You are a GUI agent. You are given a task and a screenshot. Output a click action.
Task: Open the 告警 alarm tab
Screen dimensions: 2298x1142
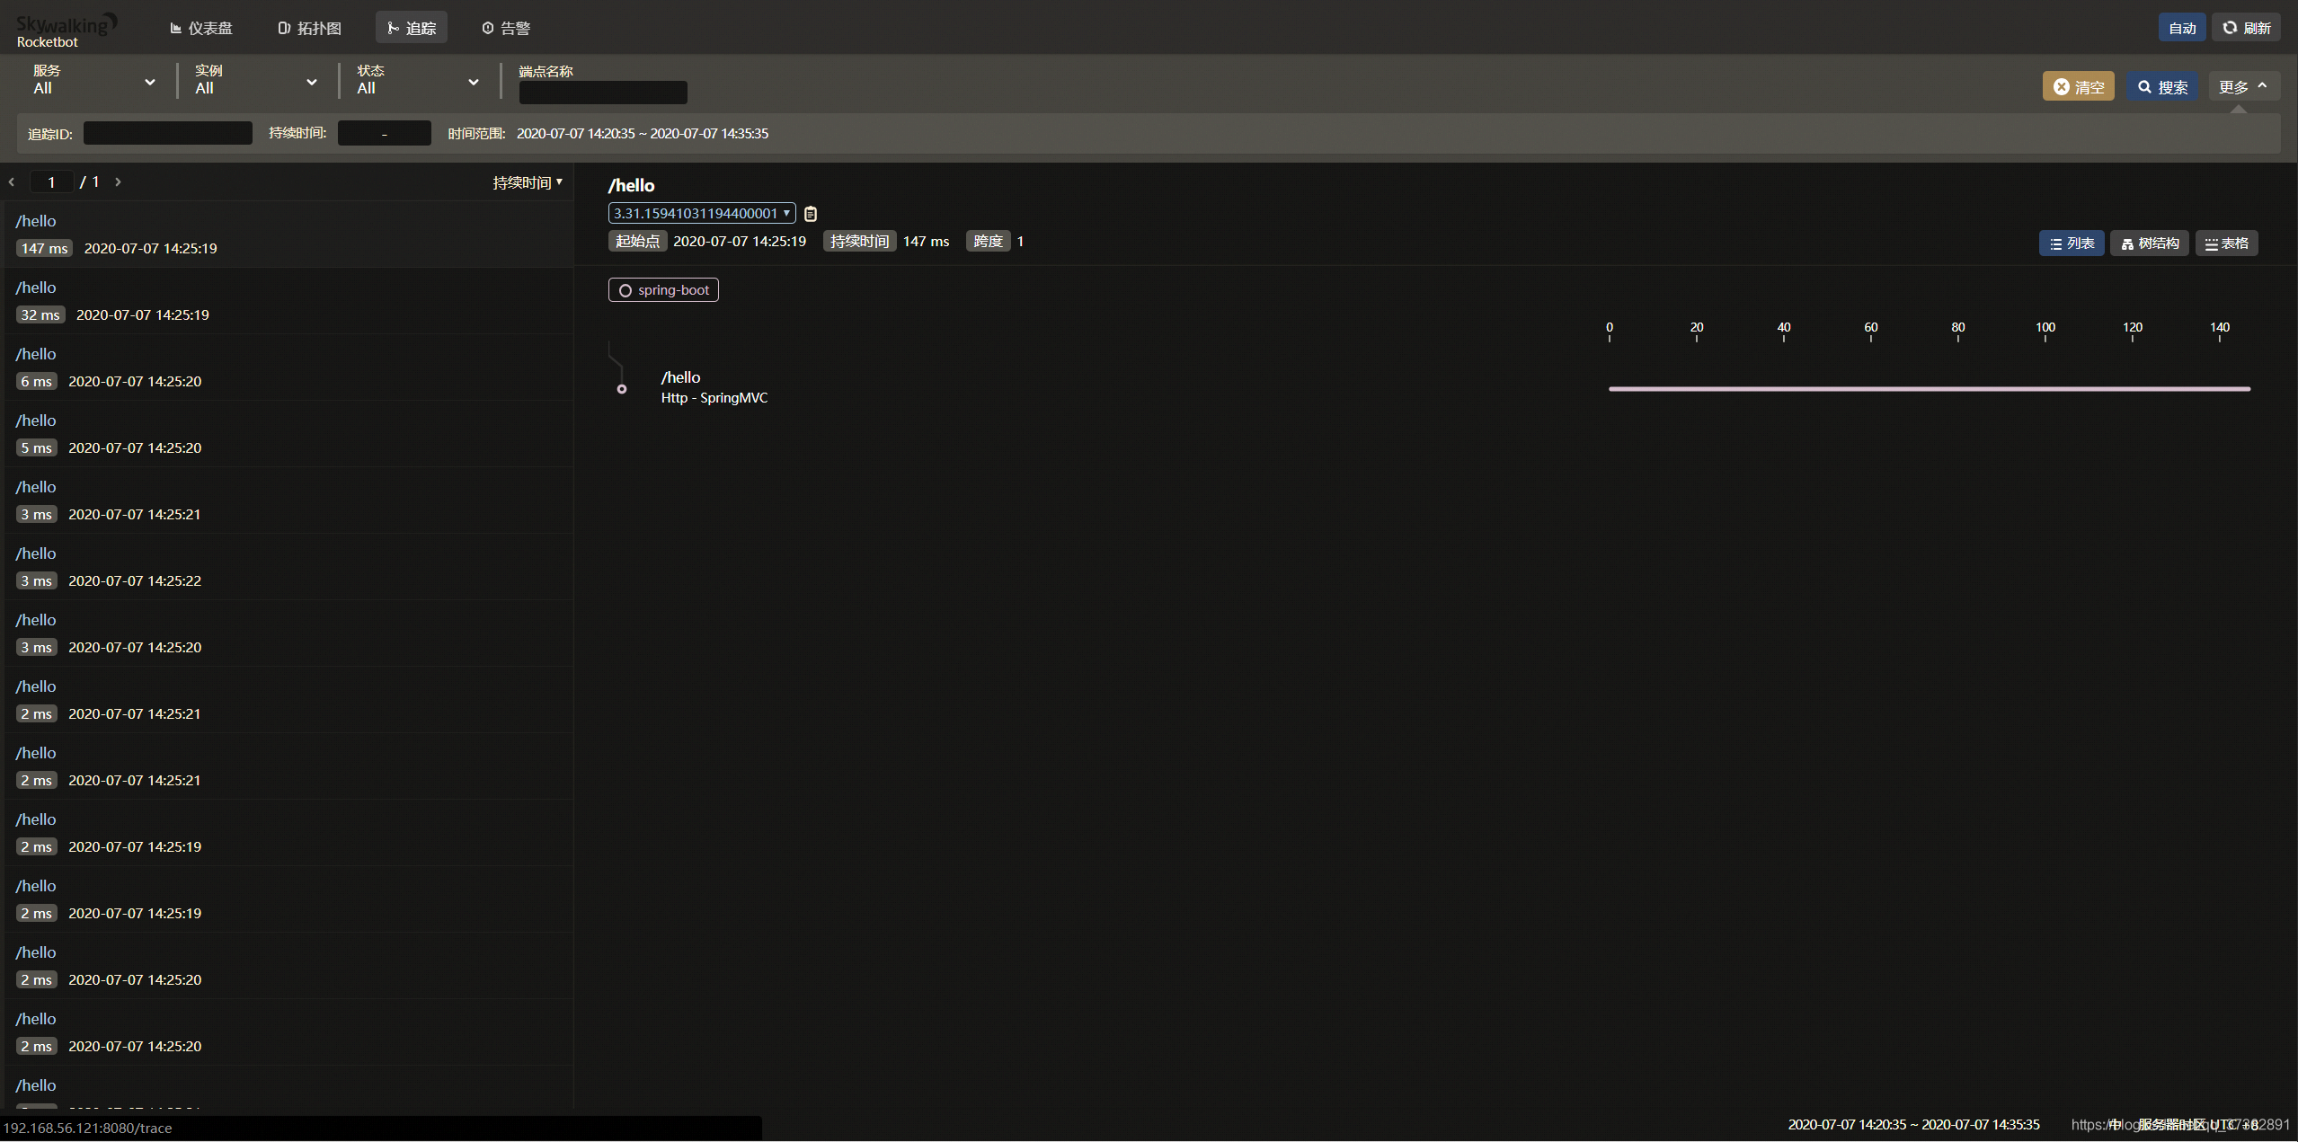pos(506,28)
